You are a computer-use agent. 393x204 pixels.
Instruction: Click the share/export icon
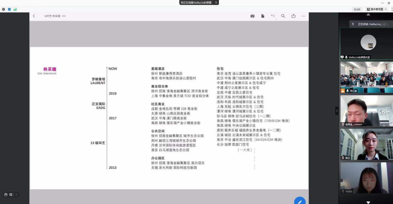pyautogui.click(x=293, y=16)
